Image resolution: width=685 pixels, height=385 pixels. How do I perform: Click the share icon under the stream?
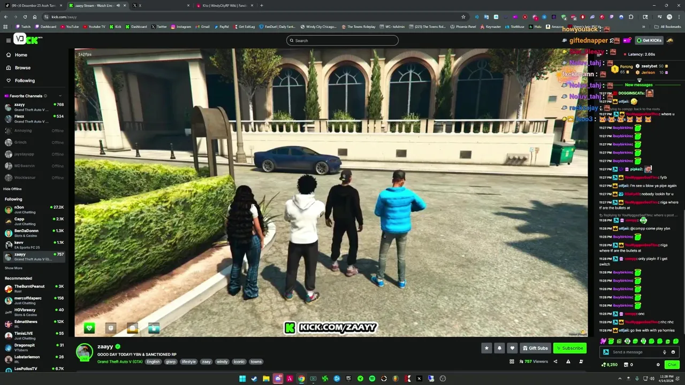555,361
